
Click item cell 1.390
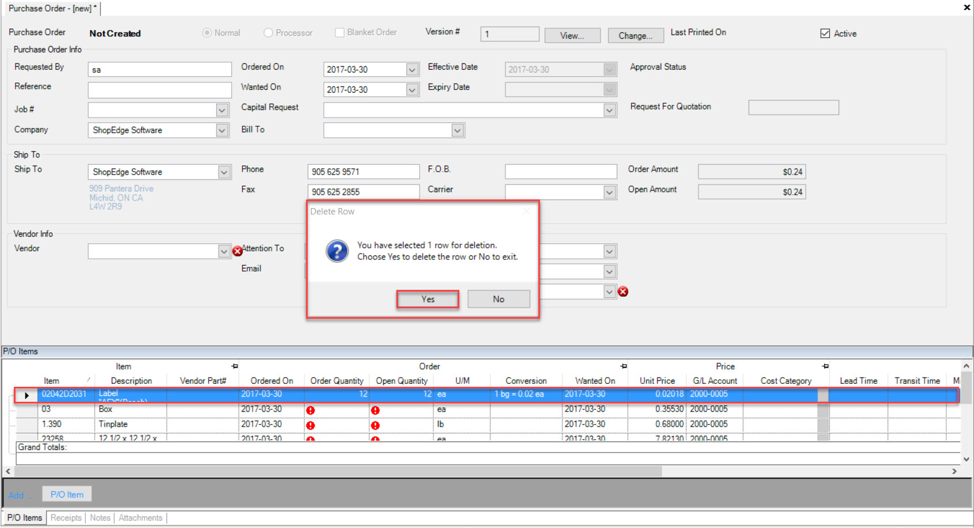pos(66,424)
